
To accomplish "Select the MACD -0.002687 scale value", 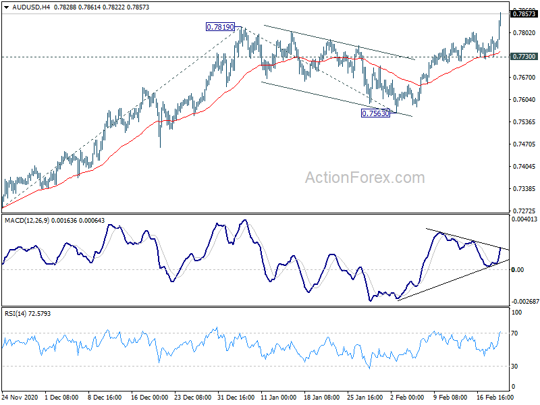I will point(525,301).
